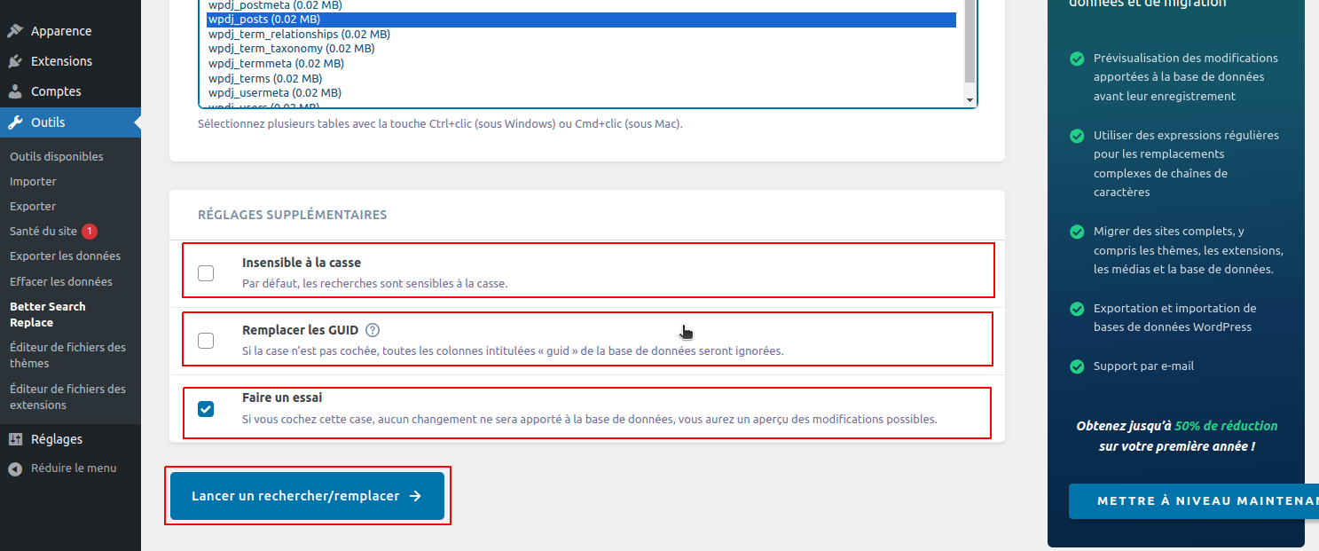1319x551 pixels.
Task: Click the Réglages sliders icon
Action: point(15,439)
